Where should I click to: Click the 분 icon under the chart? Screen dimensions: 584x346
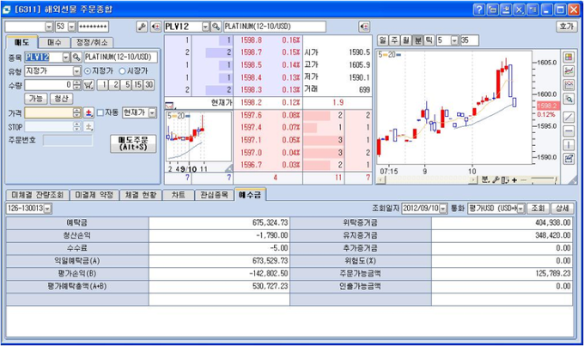(x=485, y=180)
